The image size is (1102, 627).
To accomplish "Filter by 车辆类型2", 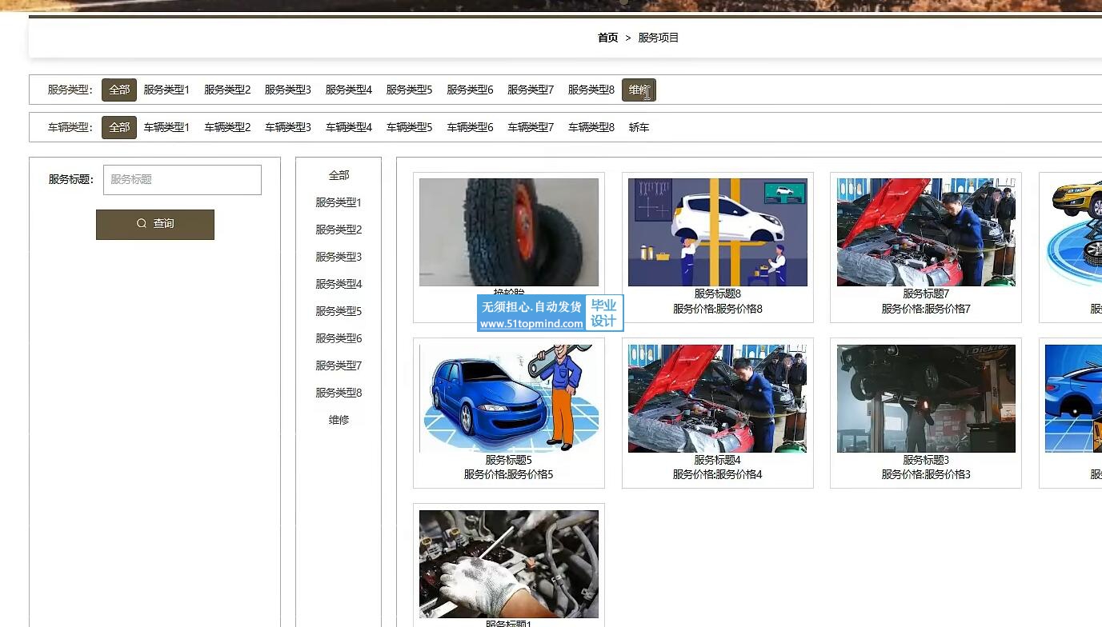I will [x=227, y=127].
